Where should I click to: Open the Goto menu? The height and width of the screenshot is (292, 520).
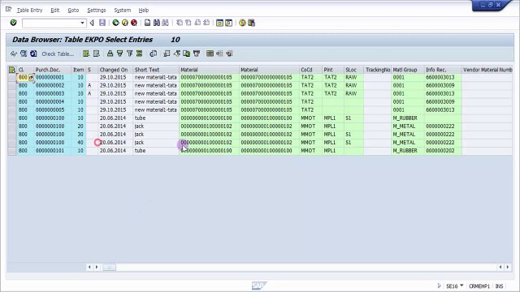73,11
